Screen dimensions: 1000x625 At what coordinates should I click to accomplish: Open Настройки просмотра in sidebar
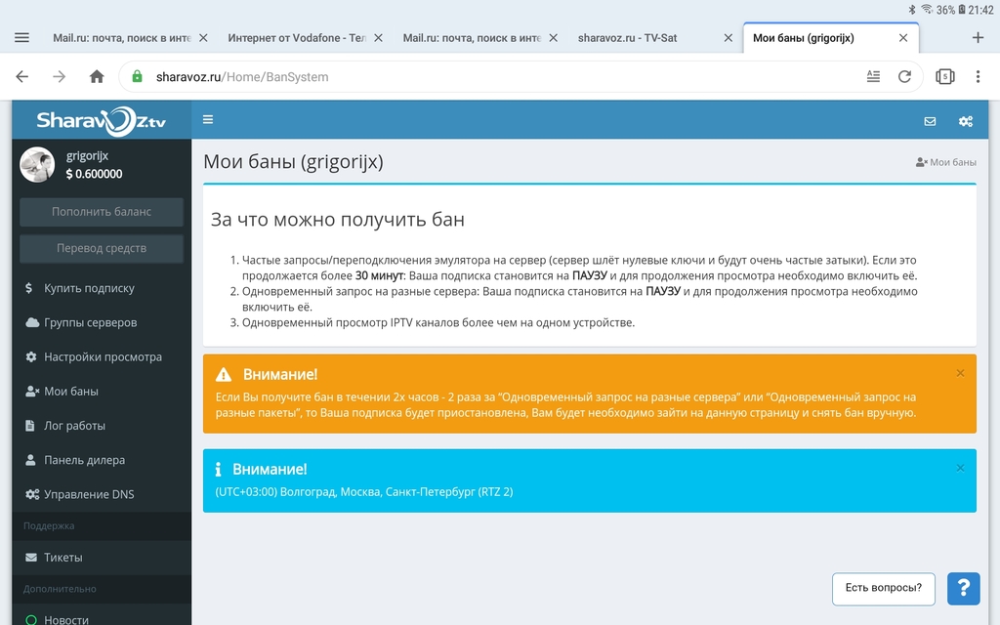[102, 357]
